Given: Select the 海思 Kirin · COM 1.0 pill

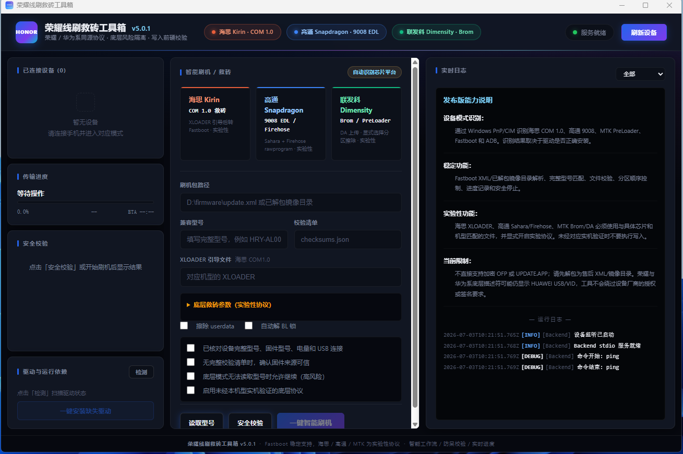Looking at the screenshot, I should point(243,32).
